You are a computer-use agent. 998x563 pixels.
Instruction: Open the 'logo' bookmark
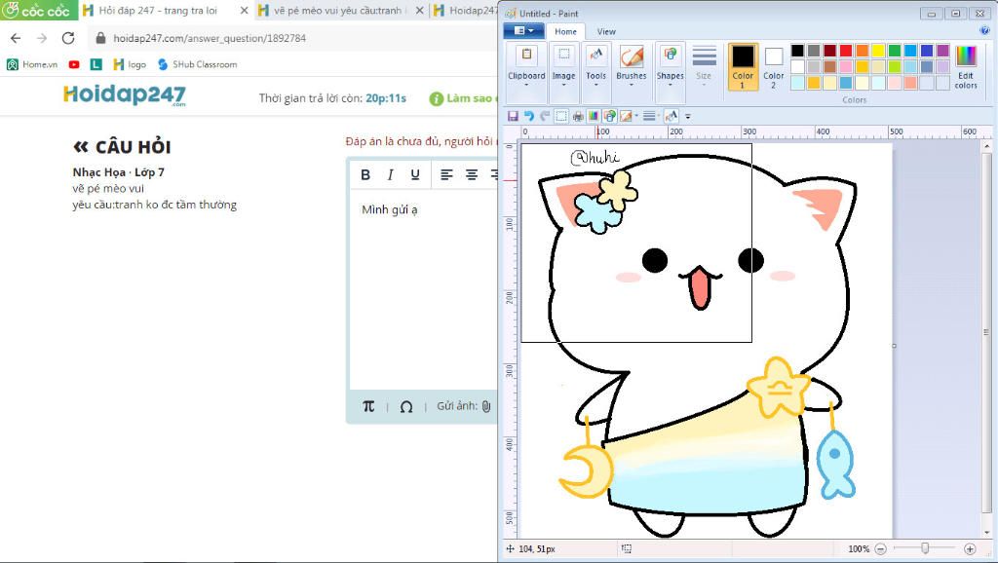coord(130,64)
